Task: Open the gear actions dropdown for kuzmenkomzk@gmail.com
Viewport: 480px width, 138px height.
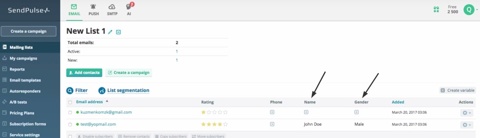Action: (466, 113)
